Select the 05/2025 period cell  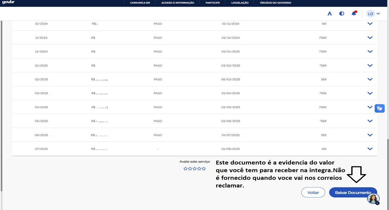click(x=41, y=121)
